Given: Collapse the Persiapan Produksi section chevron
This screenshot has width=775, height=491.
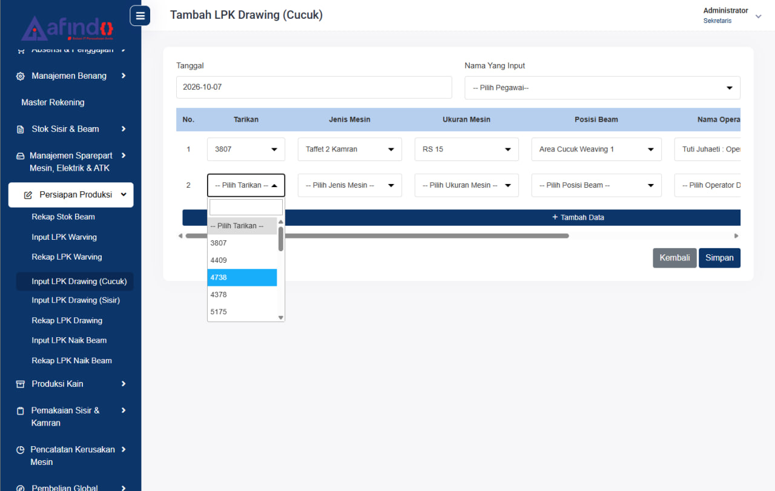Looking at the screenshot, I should tap(124, 195).
